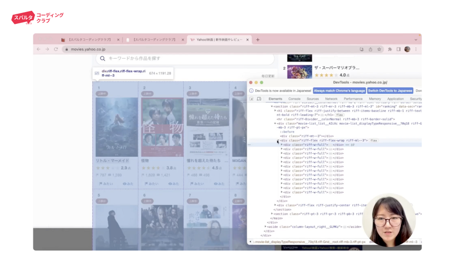Open the Chrome three-dot menu
The height and width of the screenshot is (271, 455).
click(x=416, y=49)
